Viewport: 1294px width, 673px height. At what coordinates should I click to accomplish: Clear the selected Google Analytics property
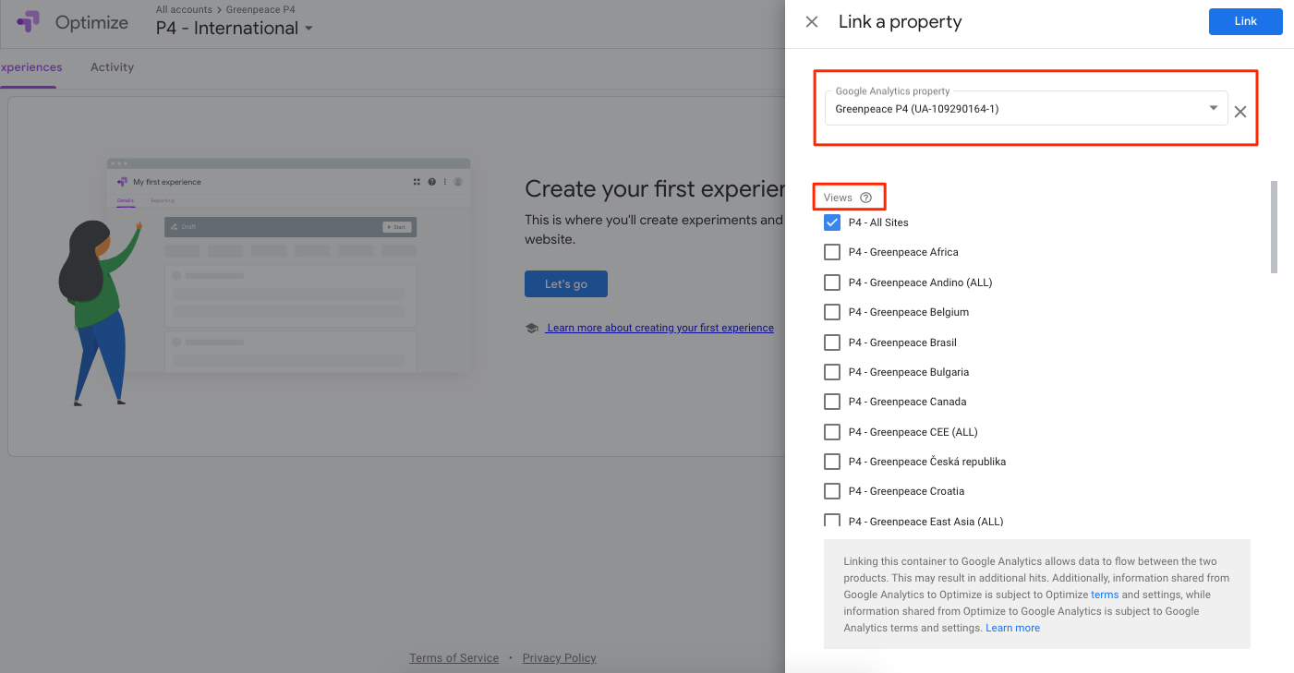(x=1240, y=112)
